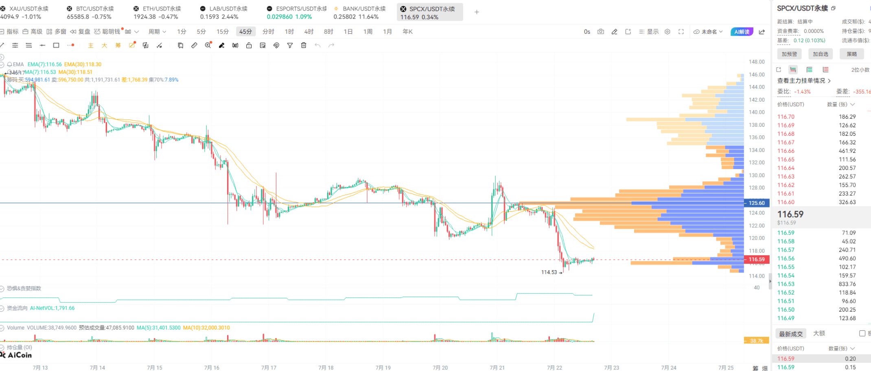This screenshot has height=371, width=871.
Task: Open the notes/bookmark copy tool
Action: coord(180,45)
